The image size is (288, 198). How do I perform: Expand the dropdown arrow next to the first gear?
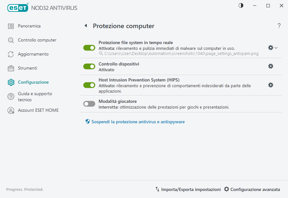click(x=276, y=48)
